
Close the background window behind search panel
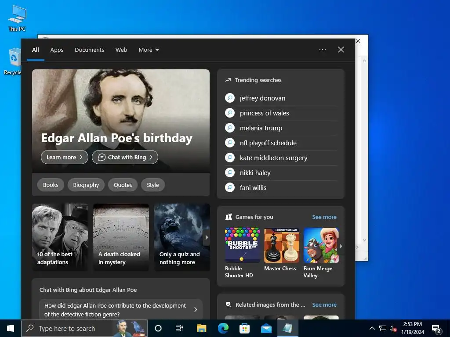point(358,41)
